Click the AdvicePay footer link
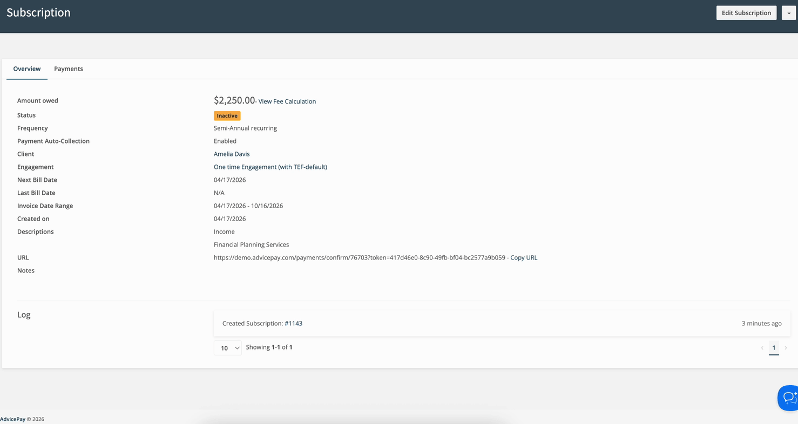Image resolution: width=798 pixels, height=424 pixels. (12, 419)
